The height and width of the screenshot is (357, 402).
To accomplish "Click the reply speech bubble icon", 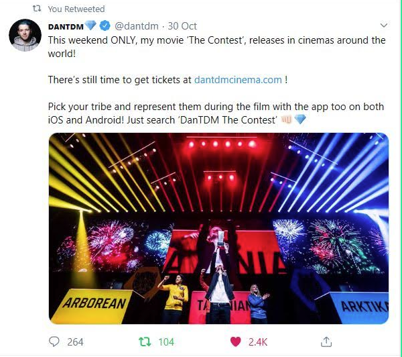I will tap(54, 342).
